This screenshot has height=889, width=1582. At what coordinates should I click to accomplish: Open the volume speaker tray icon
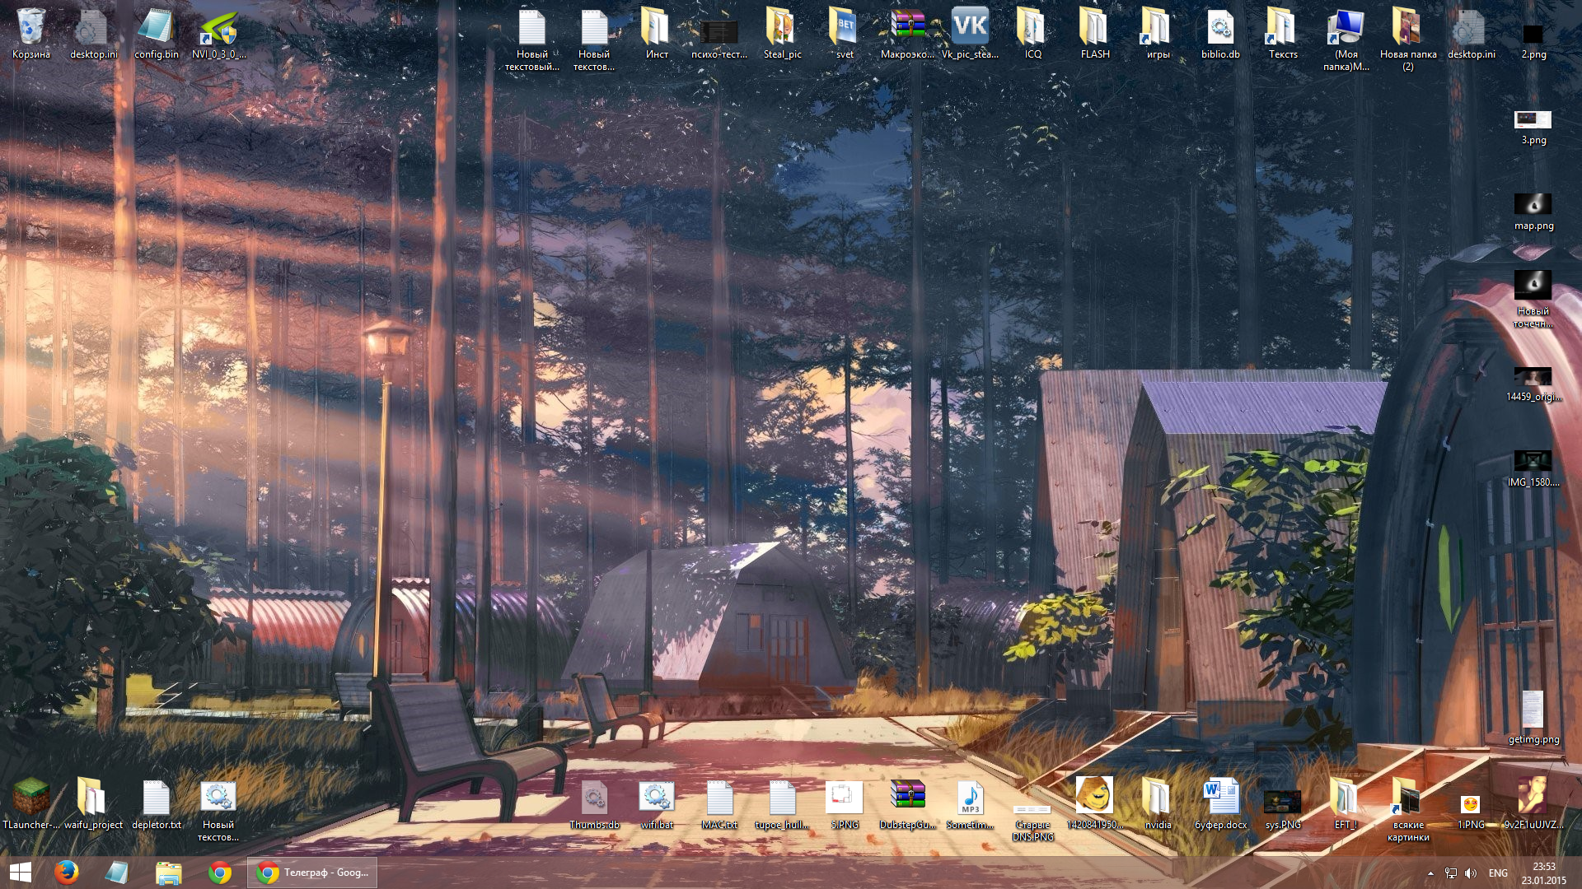[1471, 873]
